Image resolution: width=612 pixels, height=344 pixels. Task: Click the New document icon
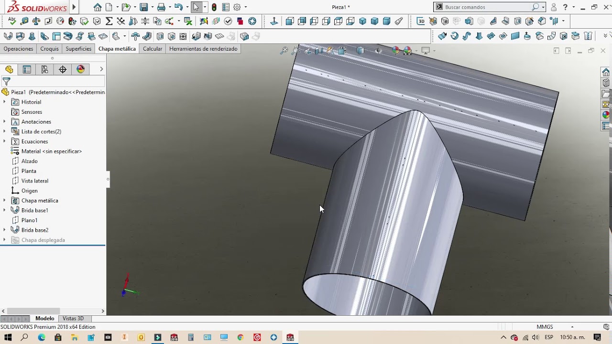109,7
